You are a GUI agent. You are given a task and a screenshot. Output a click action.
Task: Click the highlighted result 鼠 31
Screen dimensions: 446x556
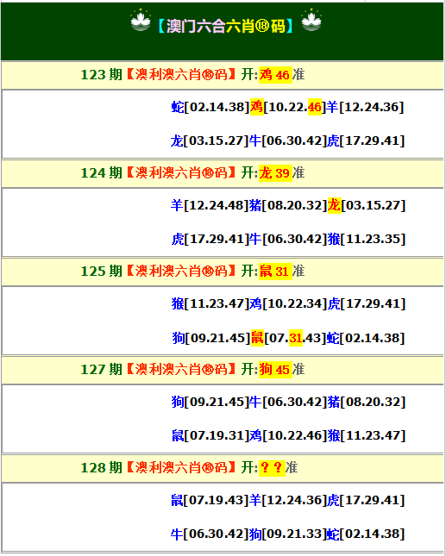tap(275, 272)
